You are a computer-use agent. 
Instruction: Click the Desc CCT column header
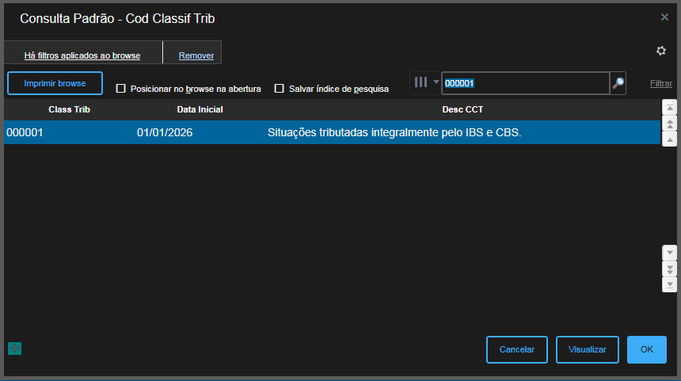[462, 109]
